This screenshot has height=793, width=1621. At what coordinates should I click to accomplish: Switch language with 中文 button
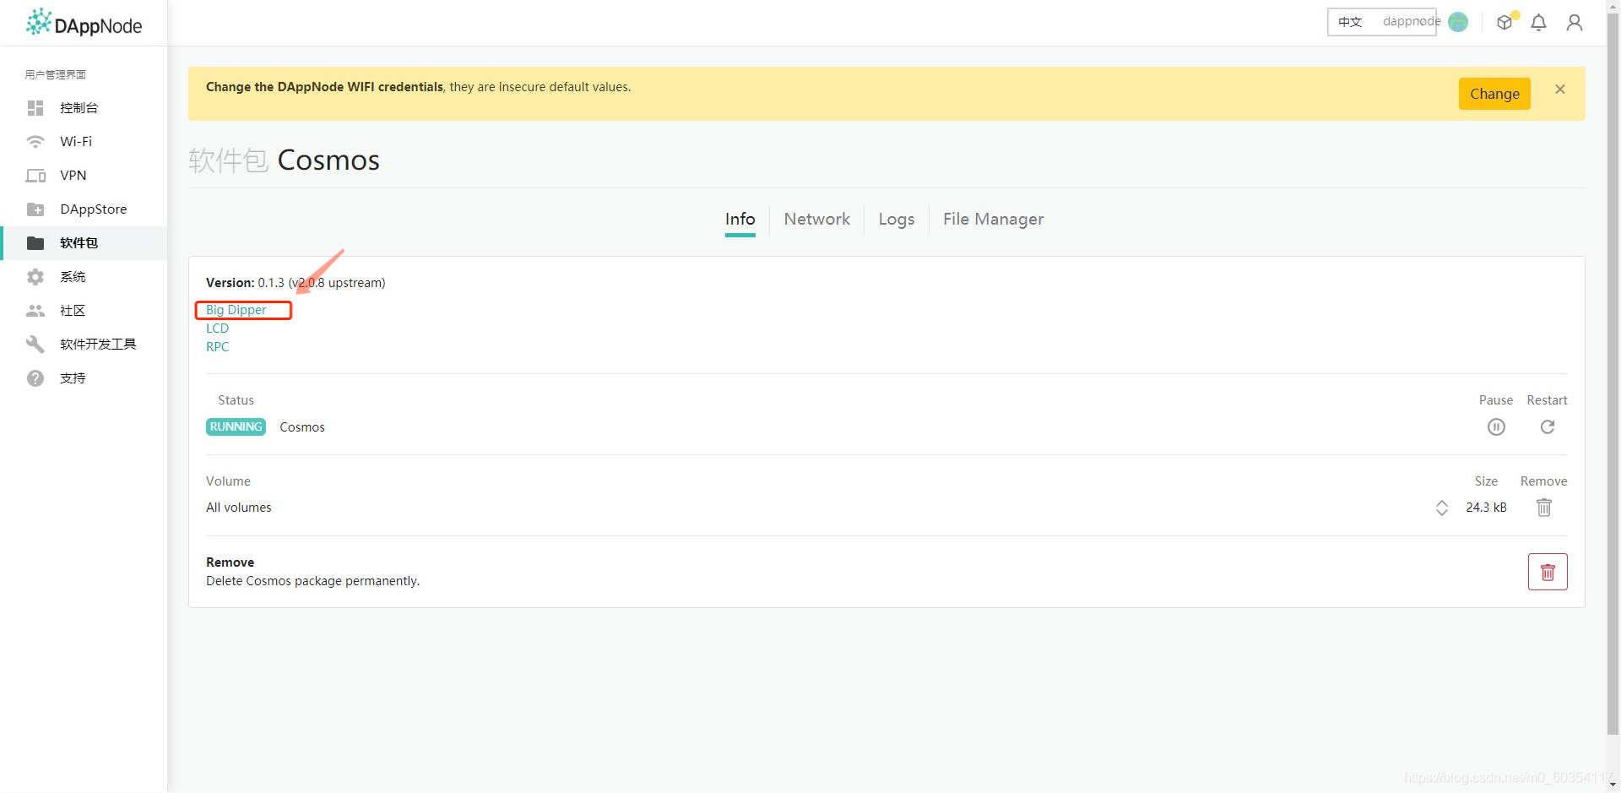pyautogui.click(x=1350, y=22)
